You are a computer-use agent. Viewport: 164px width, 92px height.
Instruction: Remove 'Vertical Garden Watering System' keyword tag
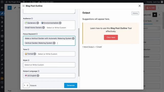click(54, 43)
